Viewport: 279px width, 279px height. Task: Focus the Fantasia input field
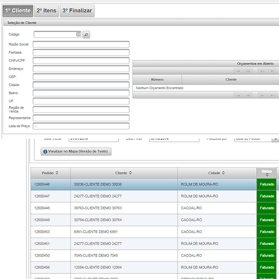pyautogui.click(x=81, y=53)
